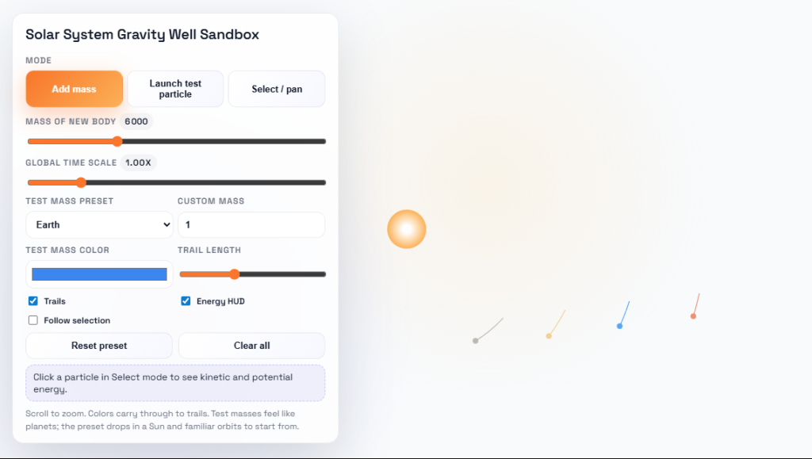Click the Trail Length slider handle

pyautogui.click(x=234, y=274)
